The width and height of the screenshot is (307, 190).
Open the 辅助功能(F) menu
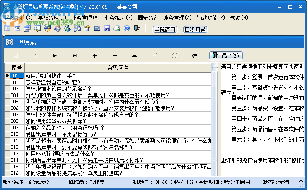(x=211, y=18)
